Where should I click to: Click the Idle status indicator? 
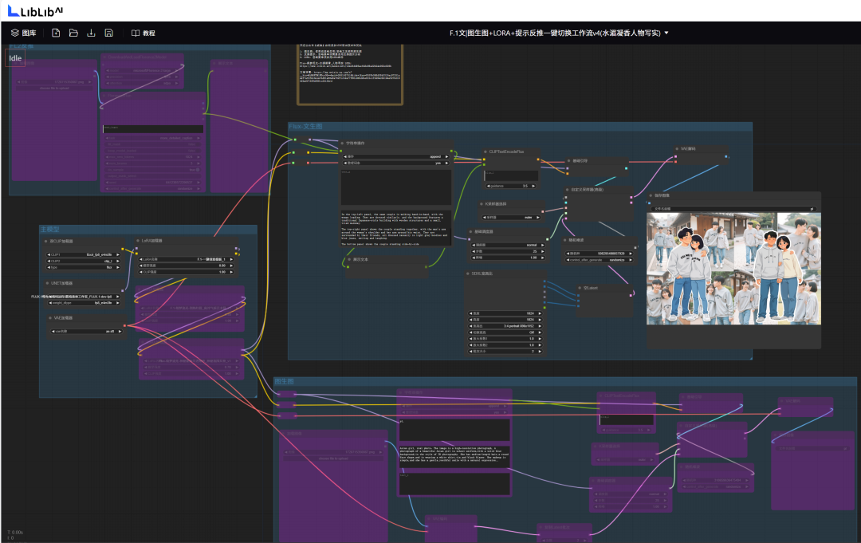pos(15,57)
